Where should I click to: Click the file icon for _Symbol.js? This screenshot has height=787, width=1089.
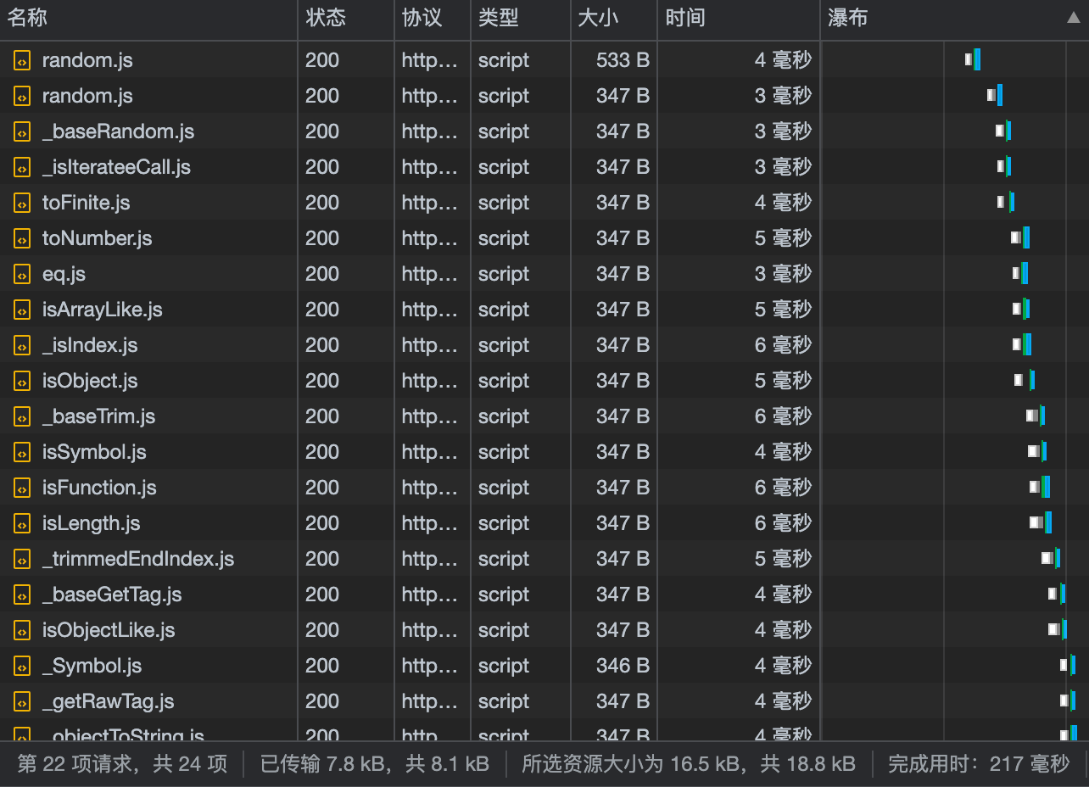point(21,666)
